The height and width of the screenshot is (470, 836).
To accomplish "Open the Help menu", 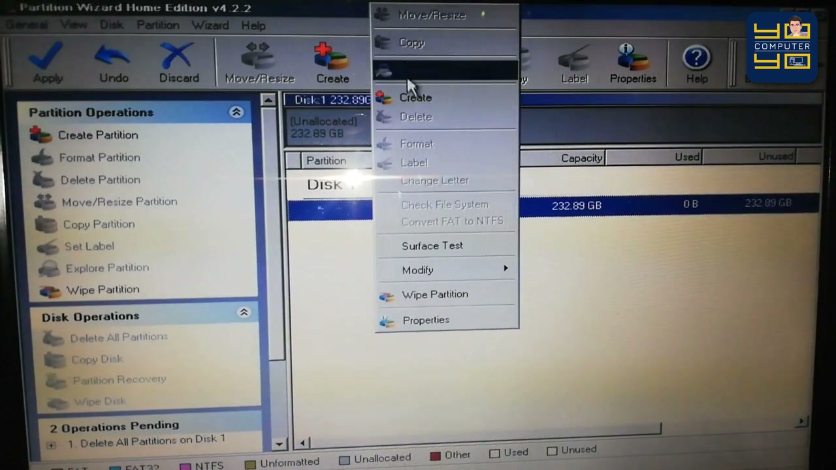I will [253, 25].
